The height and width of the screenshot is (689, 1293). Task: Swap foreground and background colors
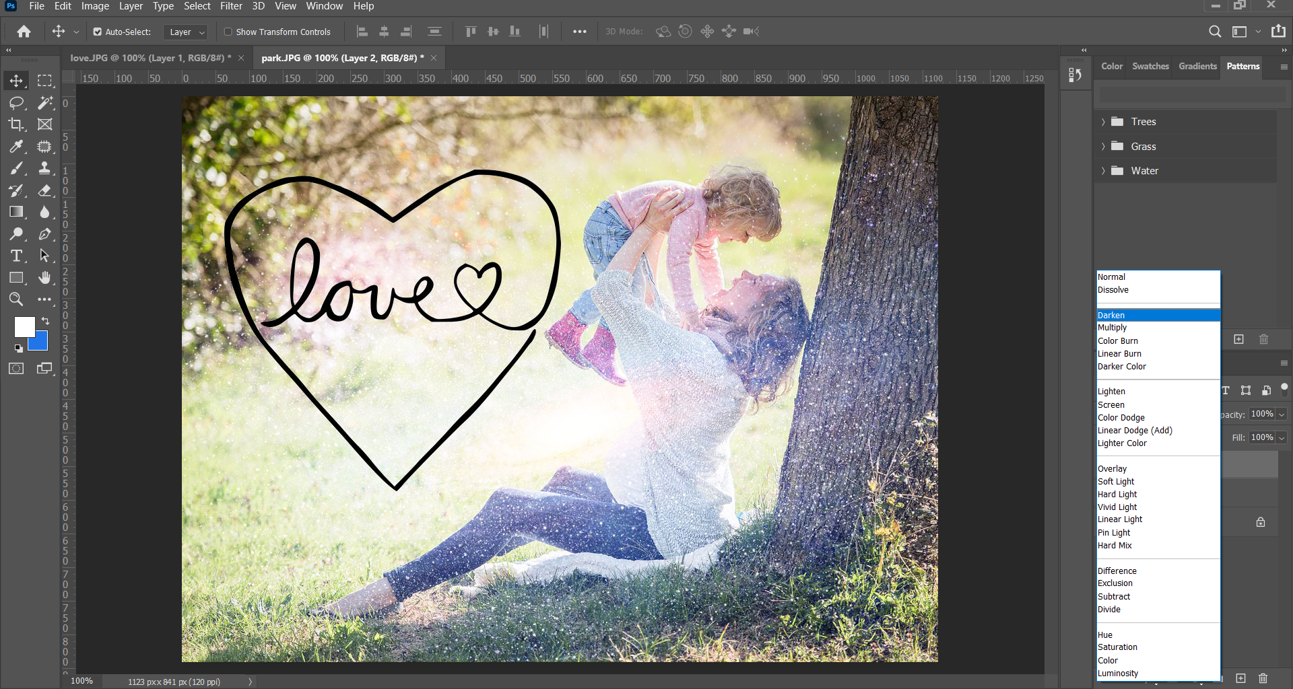point(45,320)
